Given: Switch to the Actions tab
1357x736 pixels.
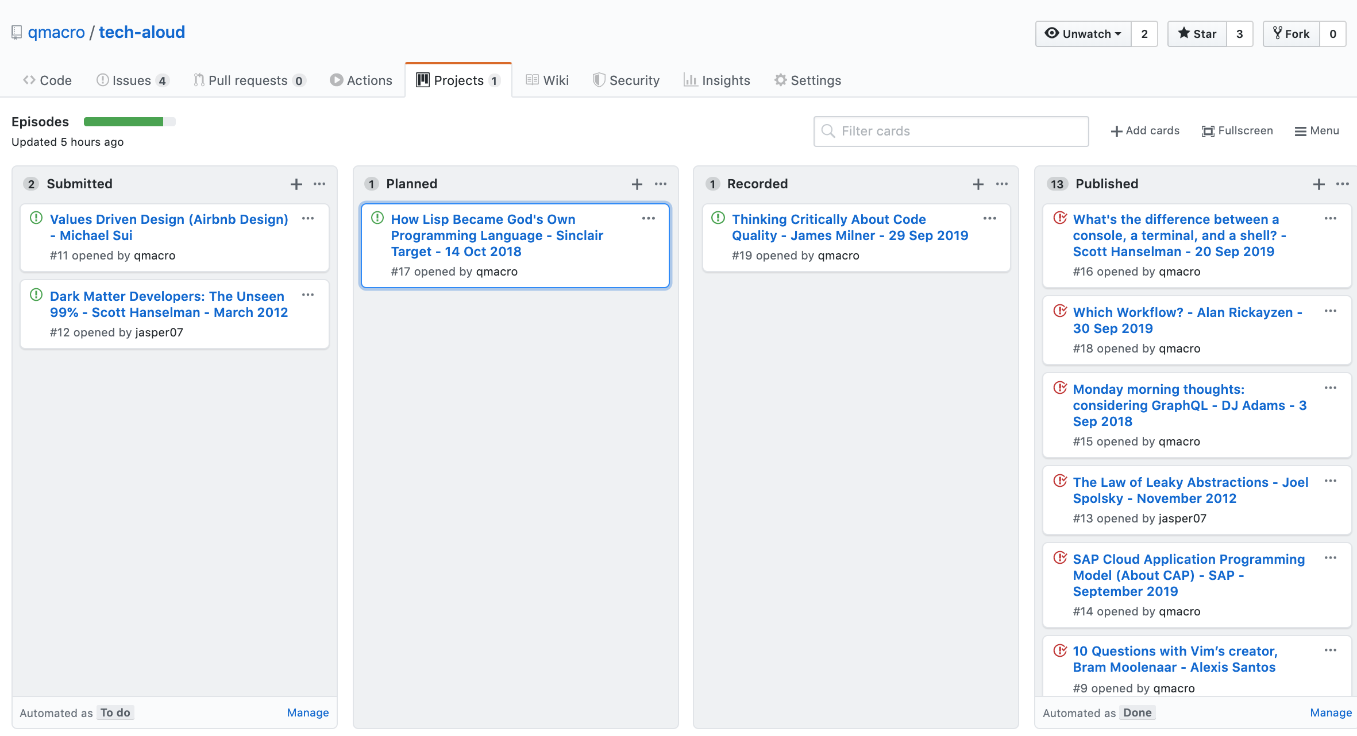Looking at the screenshot, I should point(361,80).
